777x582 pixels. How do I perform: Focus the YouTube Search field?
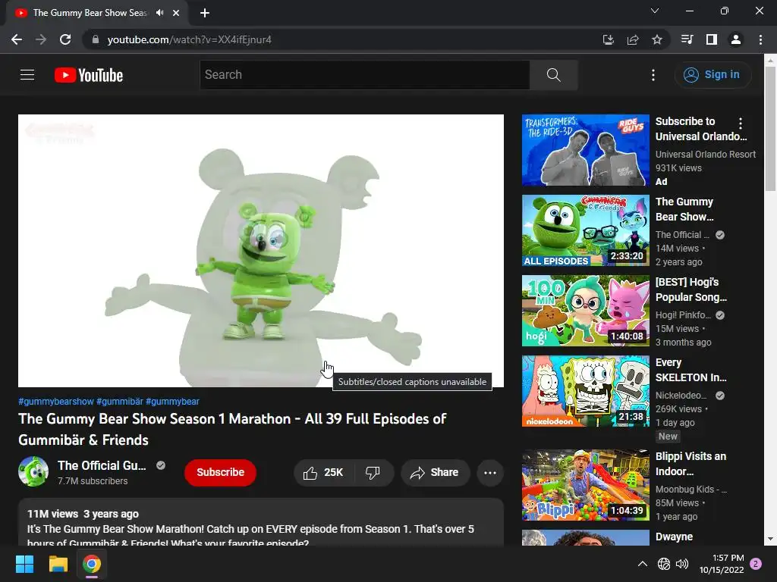pos(365,75)
